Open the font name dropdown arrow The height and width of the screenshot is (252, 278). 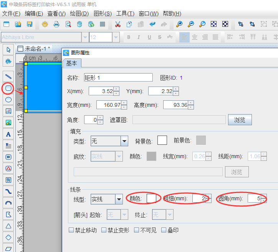[85, 37]
